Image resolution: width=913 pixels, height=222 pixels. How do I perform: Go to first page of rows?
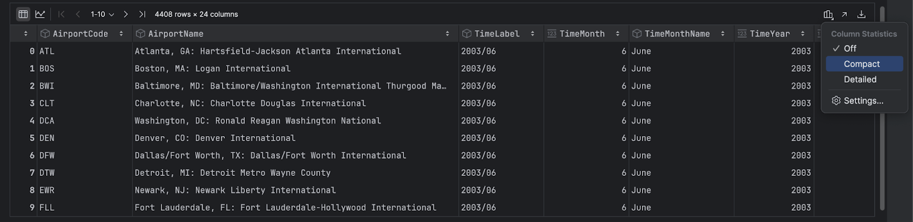(x=62, y=14)
